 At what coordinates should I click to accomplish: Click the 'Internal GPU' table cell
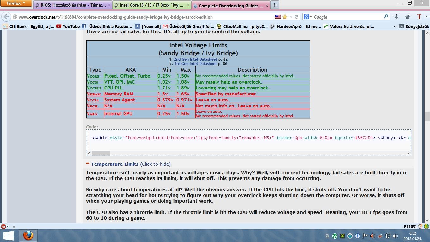click(x=131, y=113)
